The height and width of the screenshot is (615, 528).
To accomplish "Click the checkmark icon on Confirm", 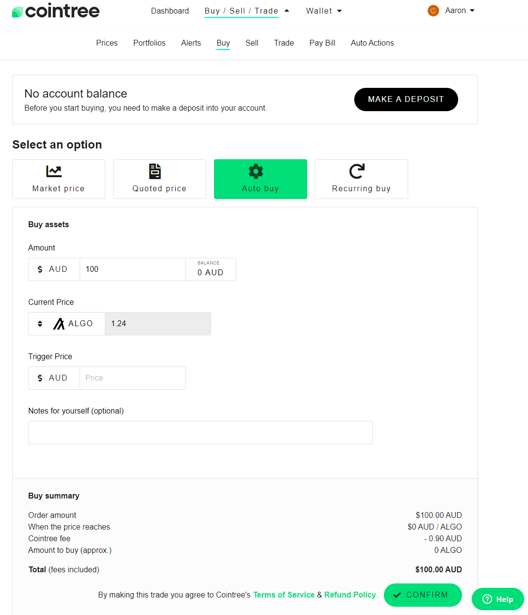I will [x=397, y=595].
